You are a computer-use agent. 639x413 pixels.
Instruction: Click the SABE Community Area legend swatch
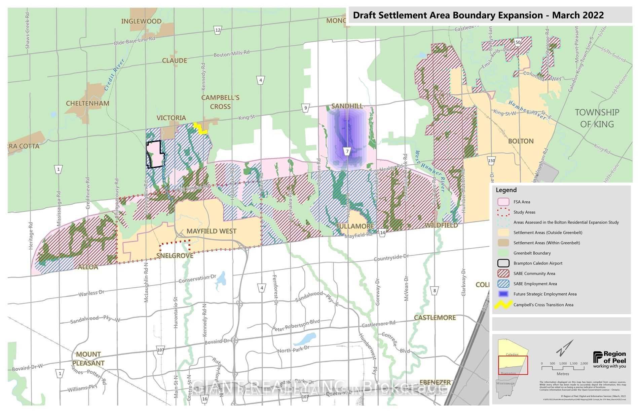tap(503, 274)
